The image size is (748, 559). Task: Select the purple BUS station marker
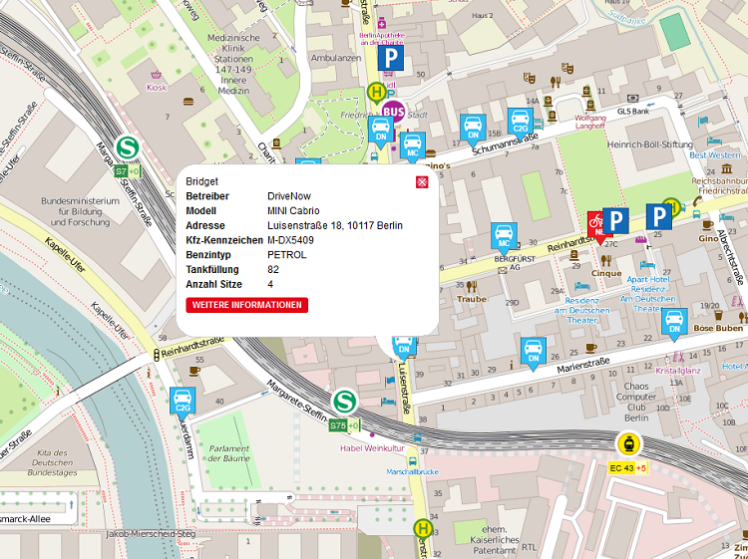tap(394, 111)
